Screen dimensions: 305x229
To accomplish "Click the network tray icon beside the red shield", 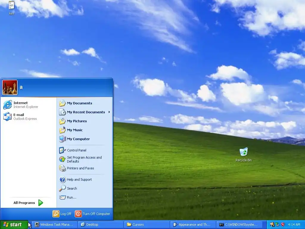I will [x=277, y=225].
